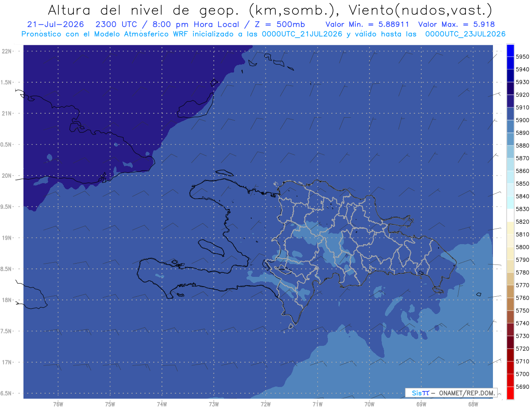Click the 'Sis' logo text beside ONAMET
The width and height of the screenshot is (531, 410).
coord(416,393)
